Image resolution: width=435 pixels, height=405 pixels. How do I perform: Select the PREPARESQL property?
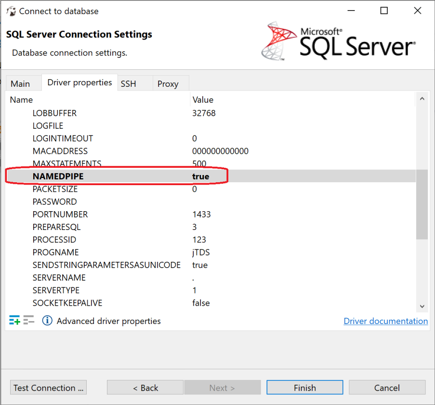56,227
